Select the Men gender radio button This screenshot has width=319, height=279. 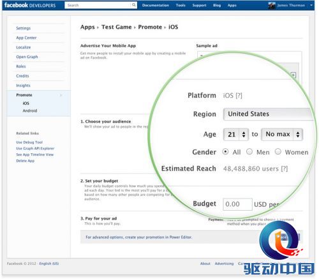click(x=249, y=151)
